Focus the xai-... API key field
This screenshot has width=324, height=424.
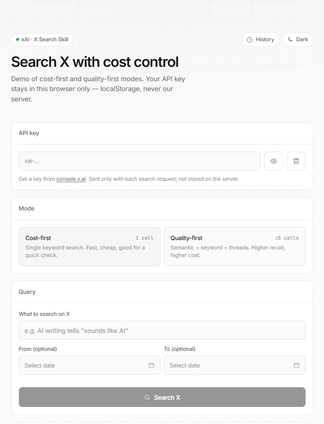(139, 161)
